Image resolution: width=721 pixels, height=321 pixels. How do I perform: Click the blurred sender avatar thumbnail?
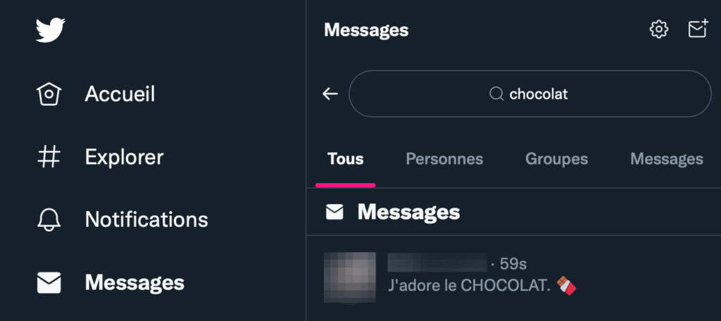tap(350, 277)
